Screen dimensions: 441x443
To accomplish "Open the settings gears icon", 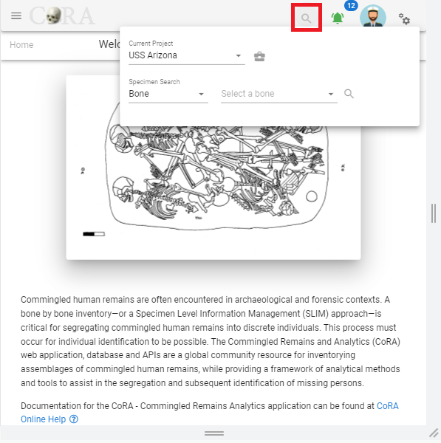I will pos(404,19).
